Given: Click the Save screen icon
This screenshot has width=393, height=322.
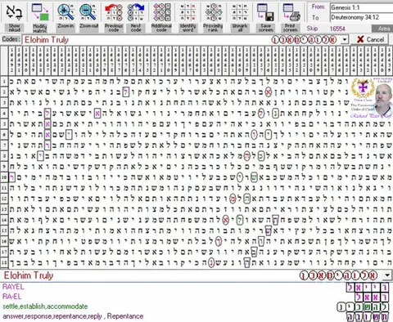Looking at the screenshot, I should coord(265,17).
